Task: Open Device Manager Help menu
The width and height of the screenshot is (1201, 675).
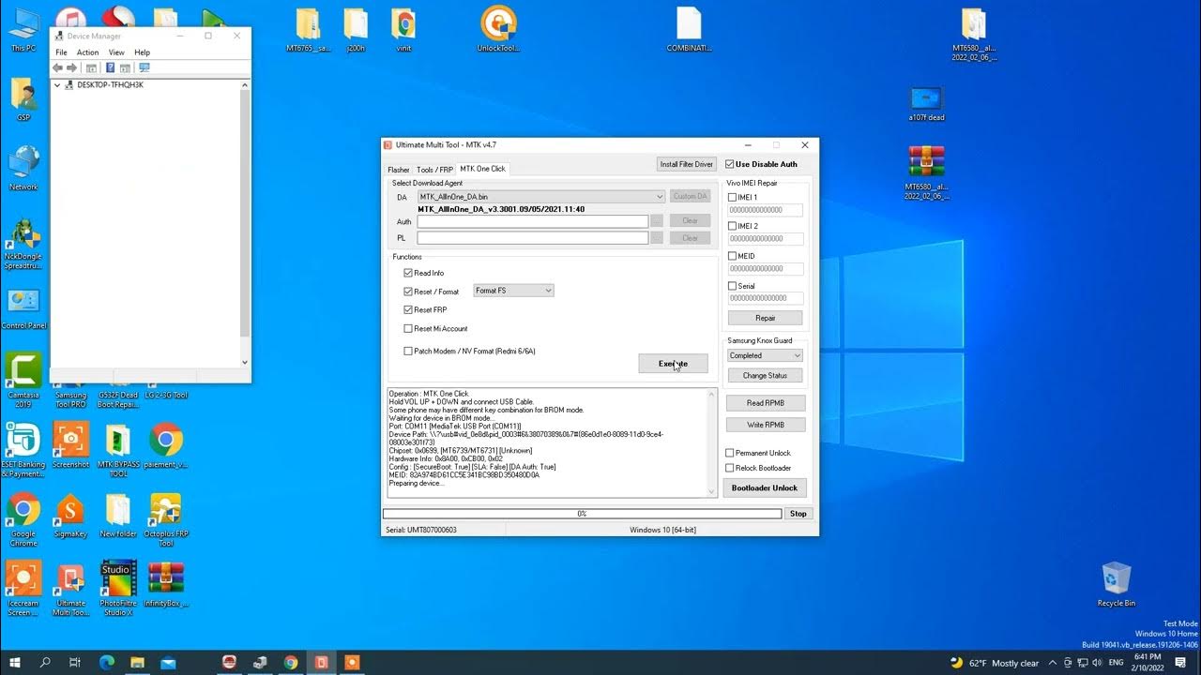Action: coord(142,52)
